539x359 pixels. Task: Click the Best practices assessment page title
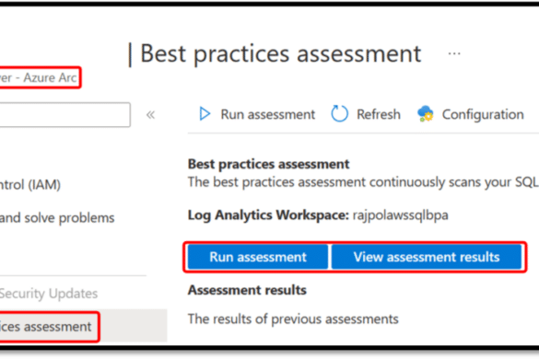280,54
